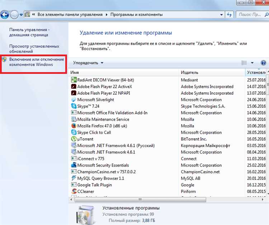
Task: Click the Forward navigation arrow
Action: pos(14,15)
